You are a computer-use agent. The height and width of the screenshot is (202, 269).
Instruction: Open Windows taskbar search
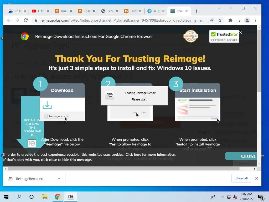point(19,197)
